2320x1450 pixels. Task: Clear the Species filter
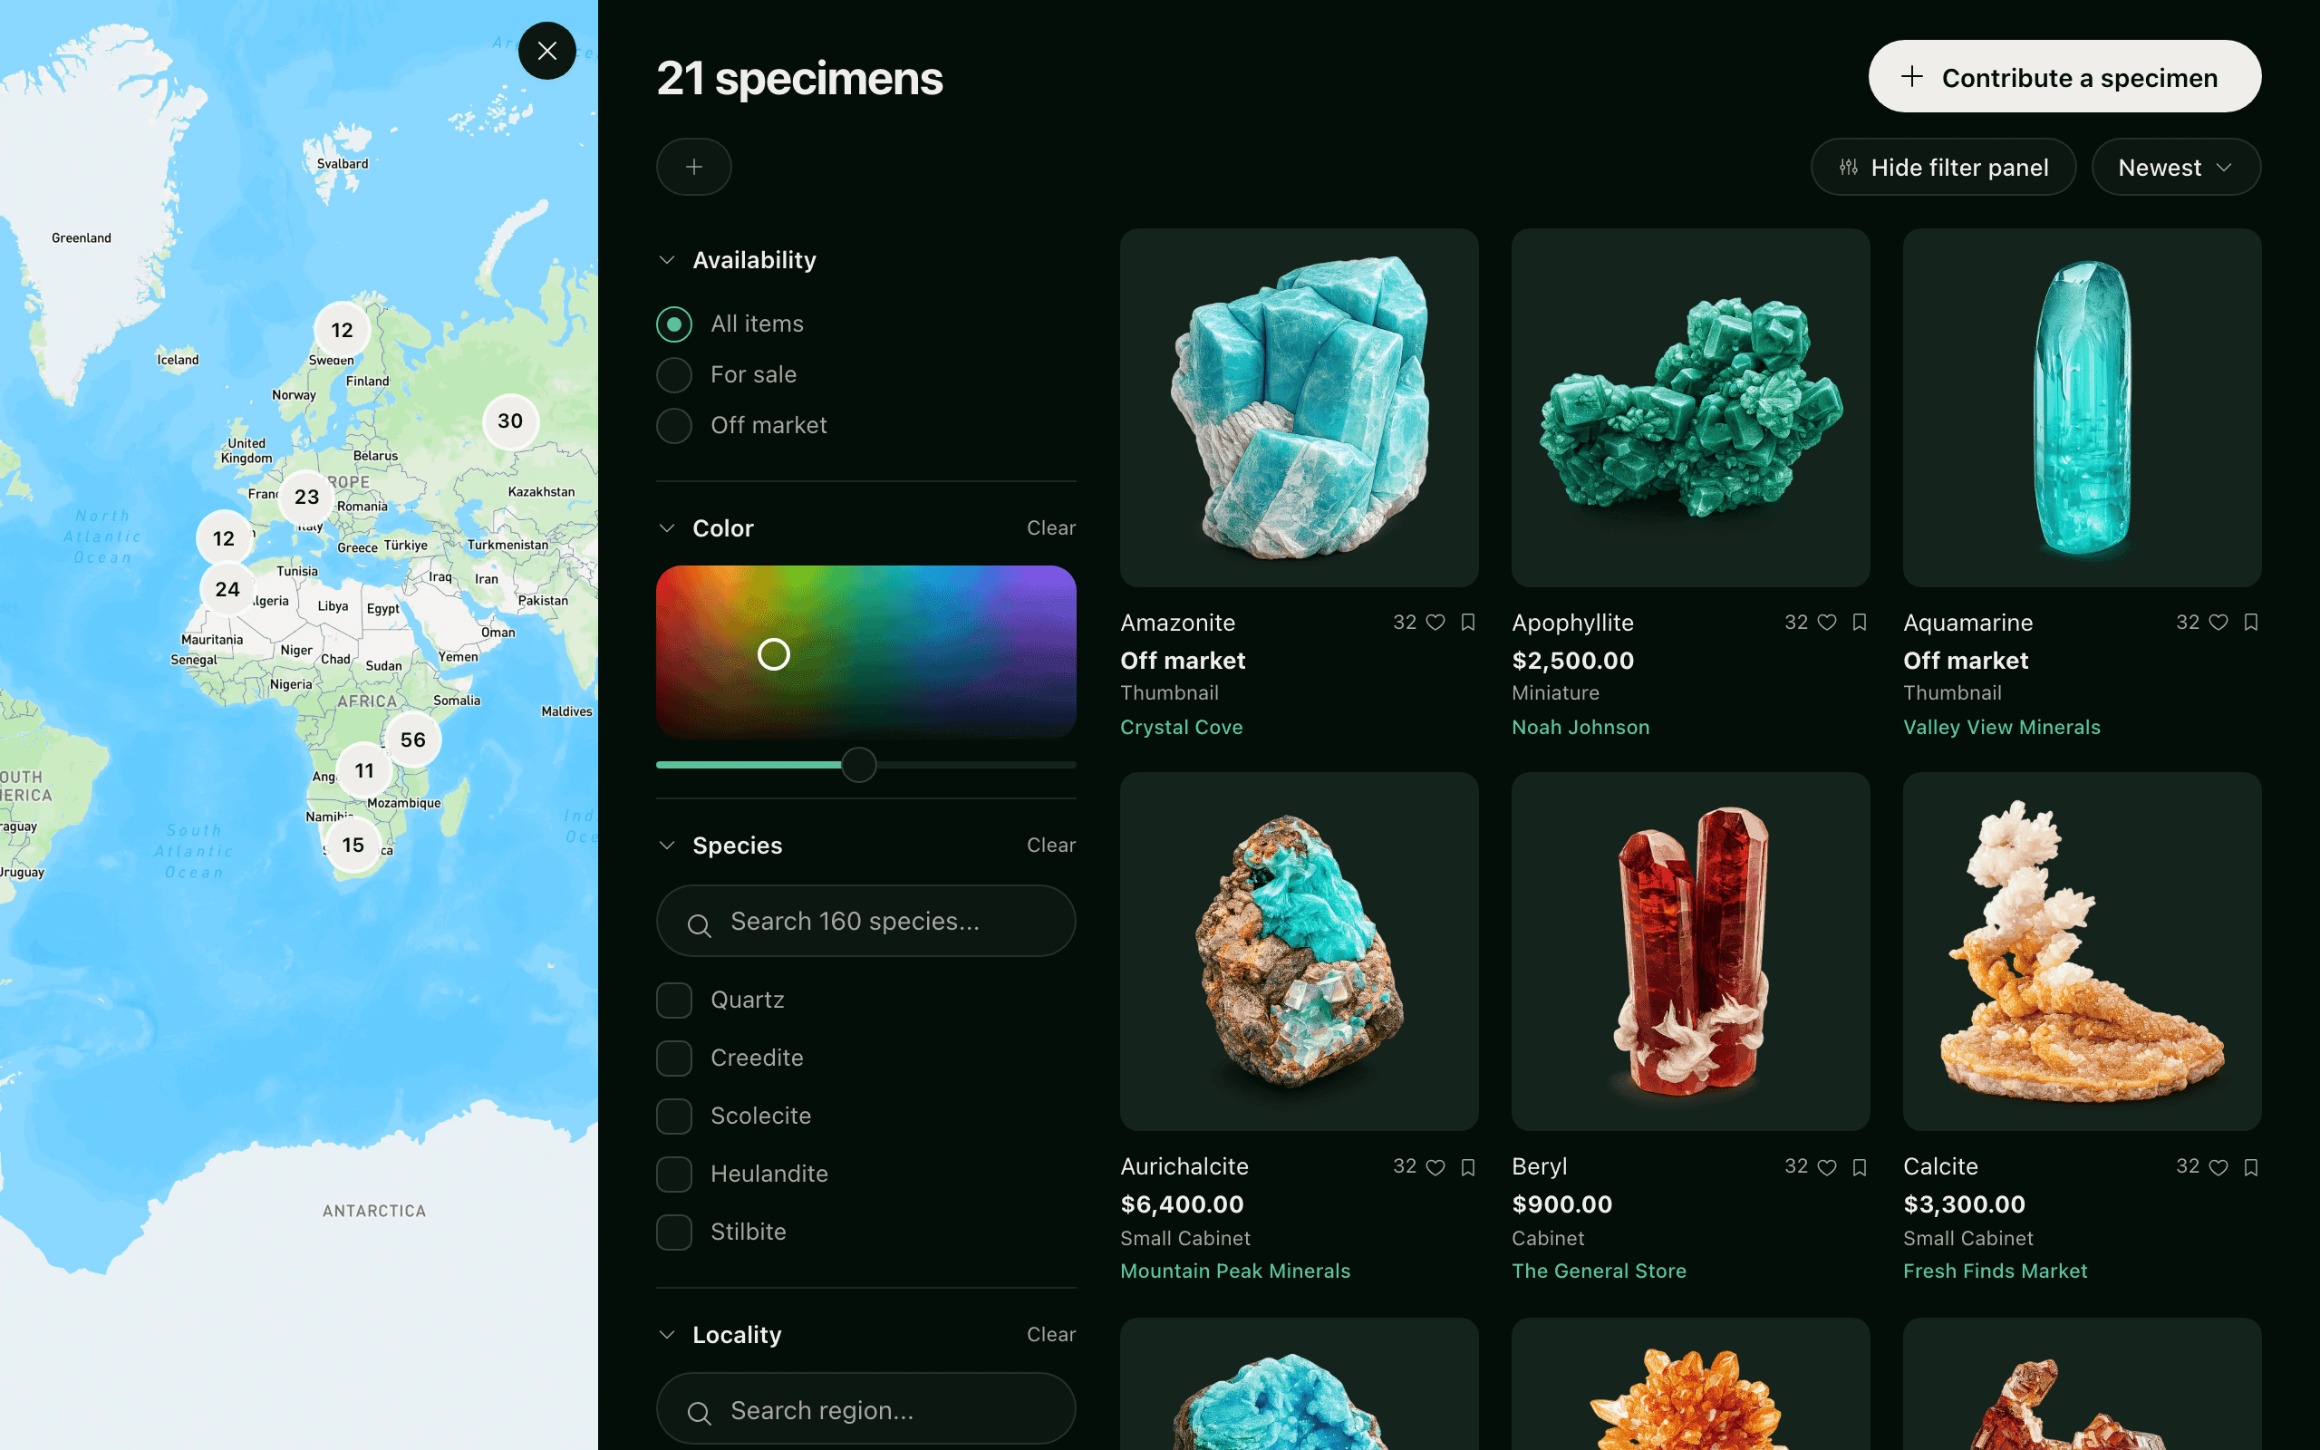(x=1050, y=845)
